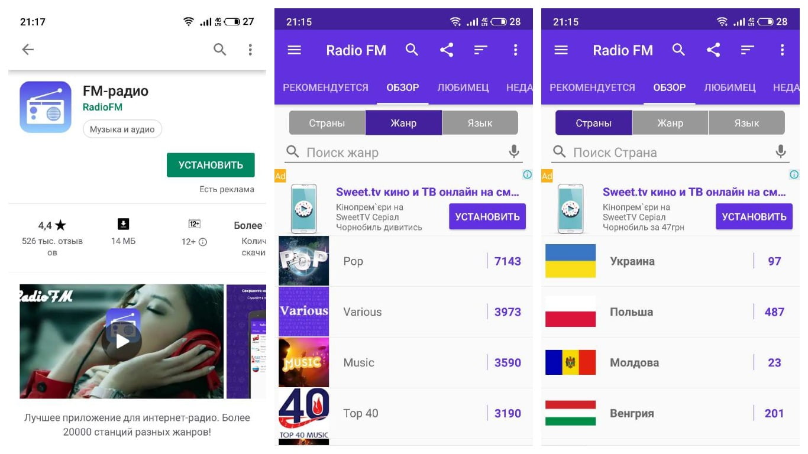
Task: Select Язык segment in middle screen
Action: [480, 123]
